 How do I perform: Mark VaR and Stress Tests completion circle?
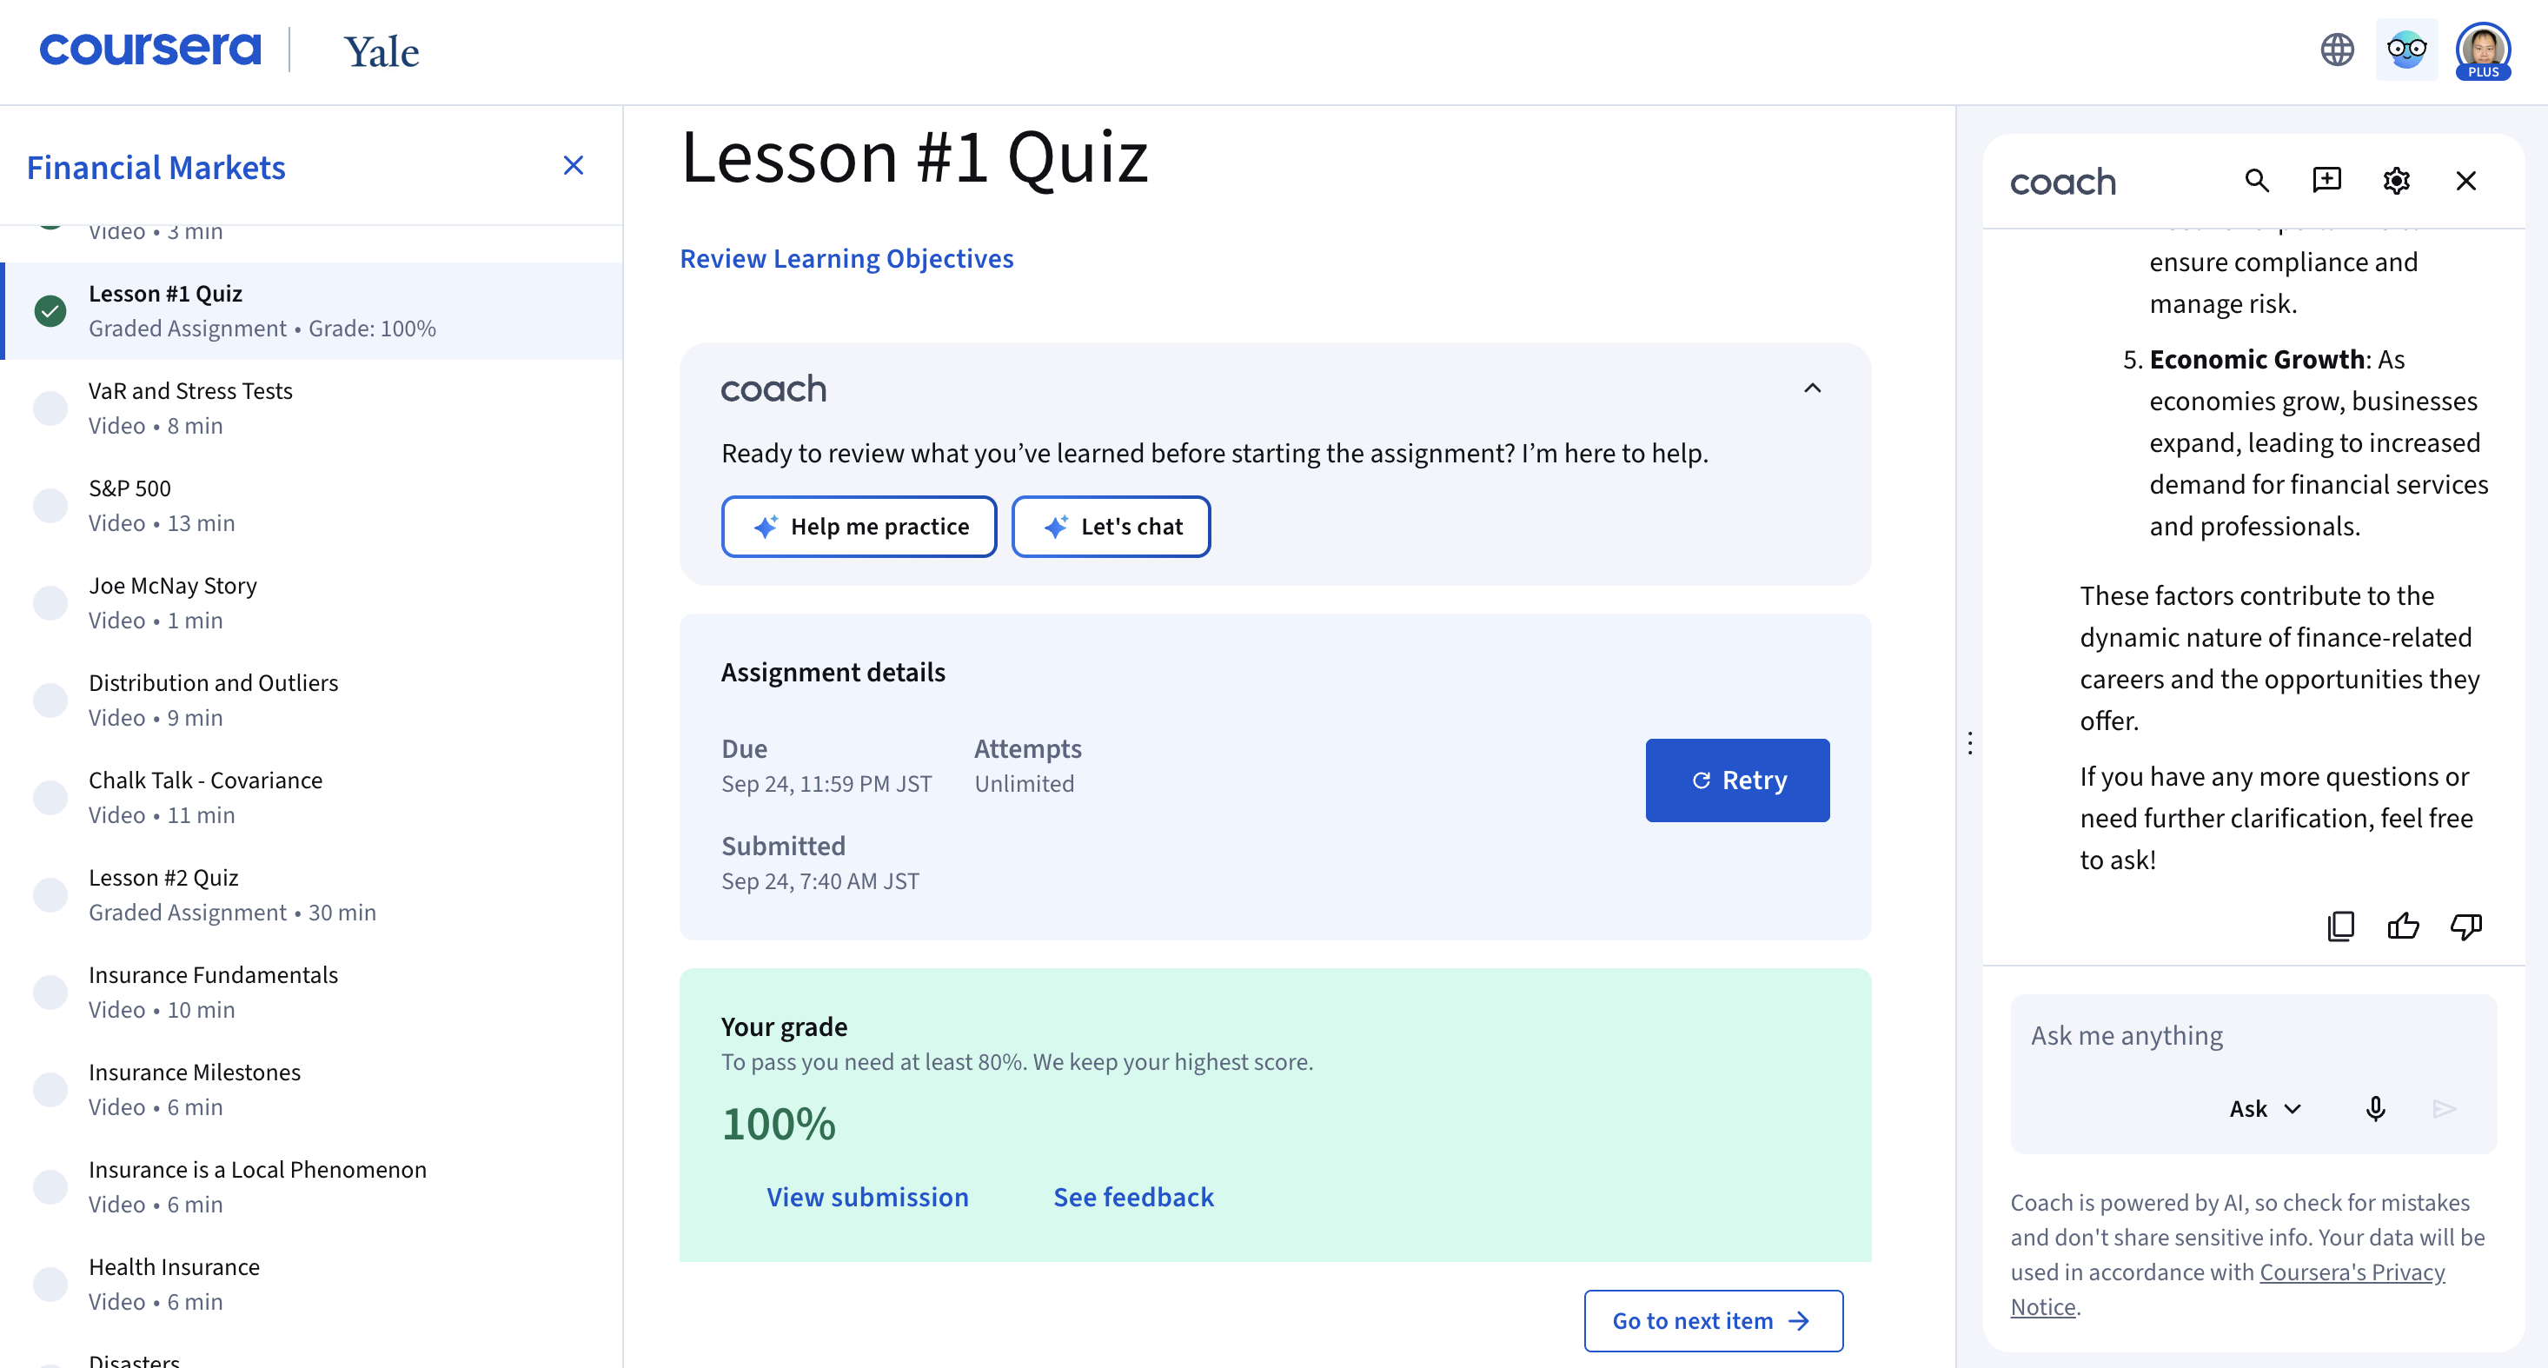(50, 408)
